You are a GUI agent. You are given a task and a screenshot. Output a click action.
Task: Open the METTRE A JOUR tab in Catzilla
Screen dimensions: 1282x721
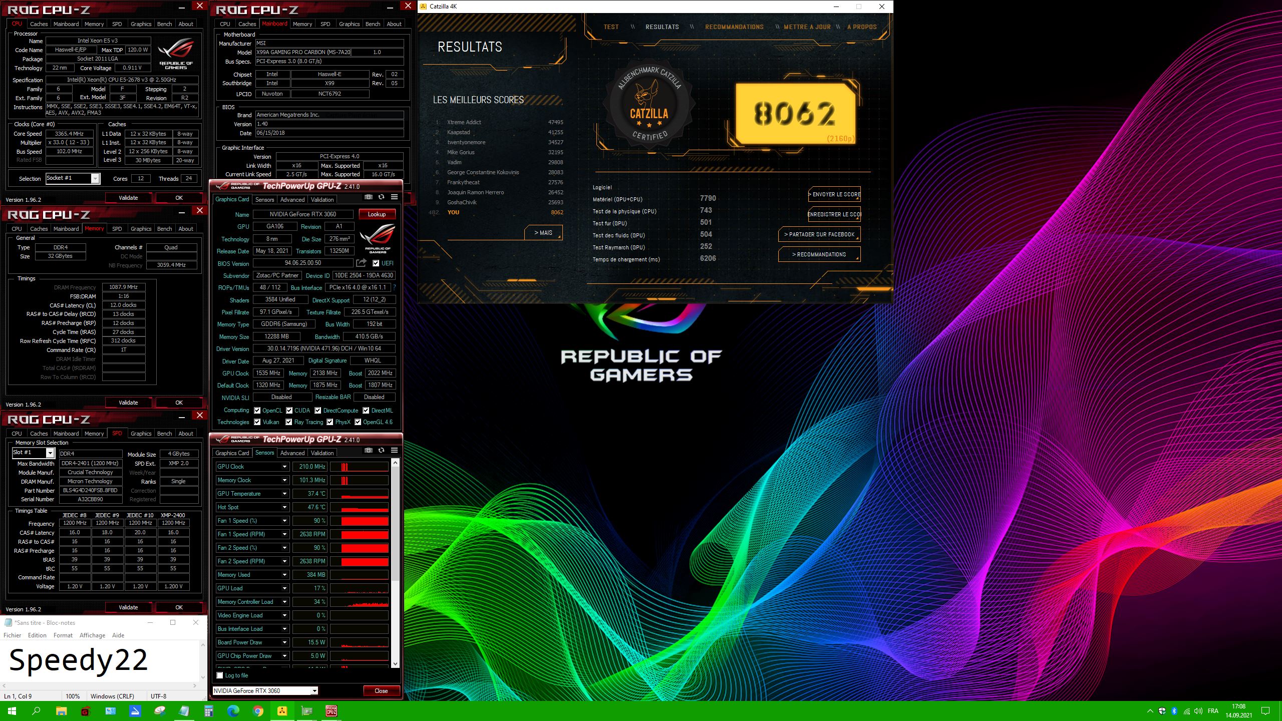tap(807, 27)
